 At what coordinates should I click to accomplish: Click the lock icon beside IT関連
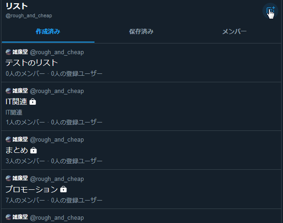33,101
